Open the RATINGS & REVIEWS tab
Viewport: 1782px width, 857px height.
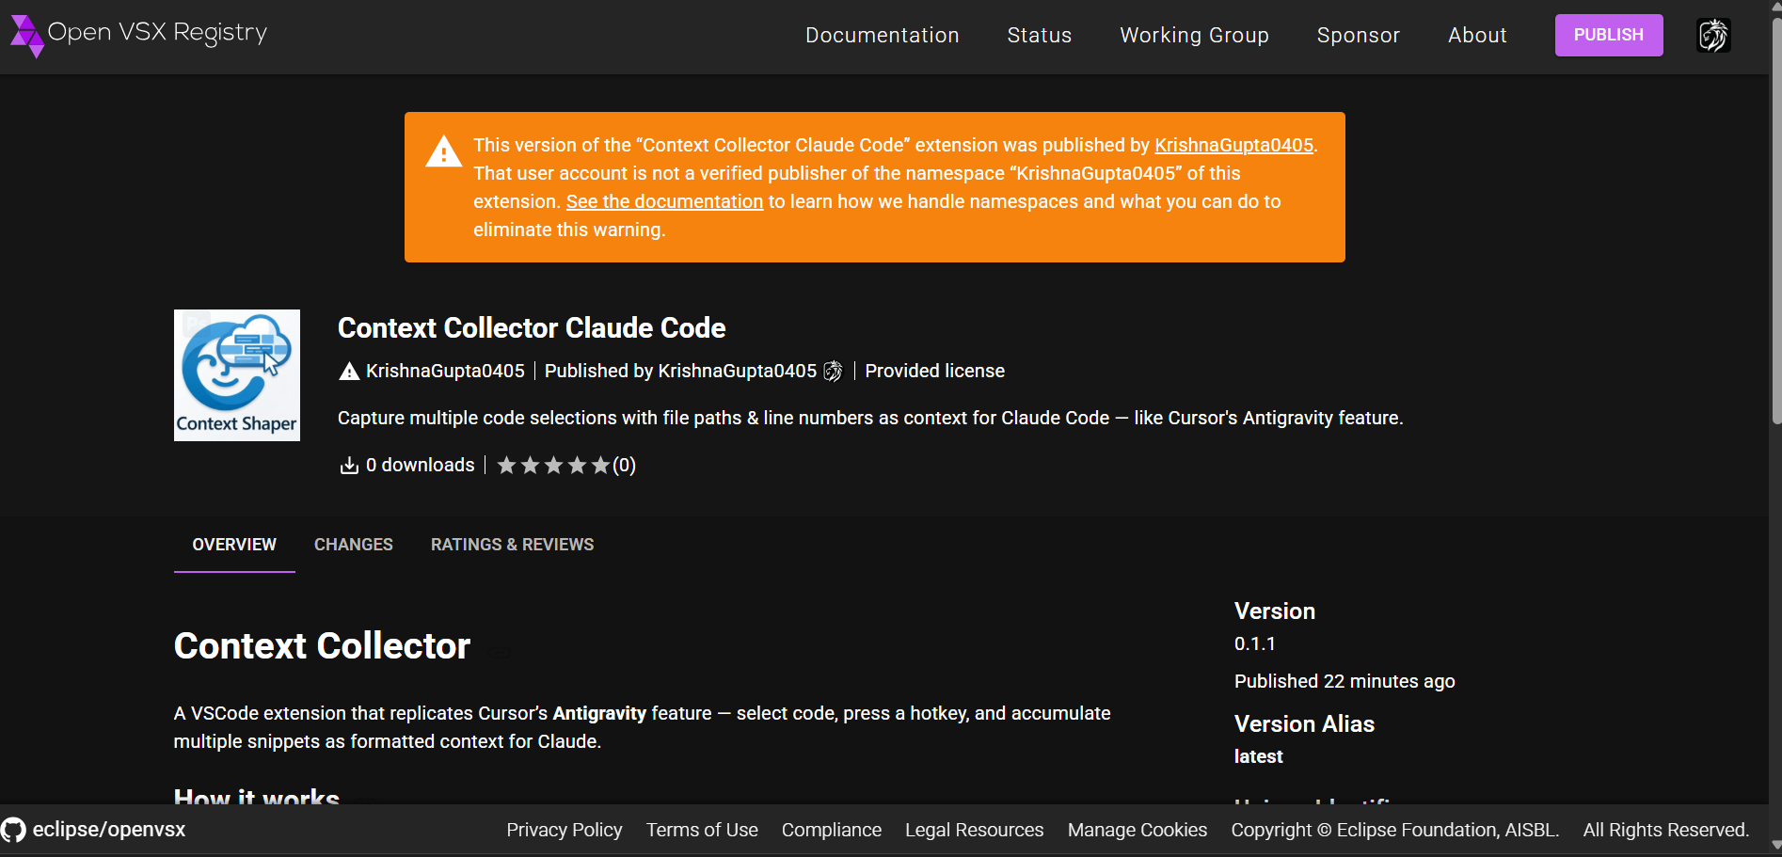coord(512,544)
